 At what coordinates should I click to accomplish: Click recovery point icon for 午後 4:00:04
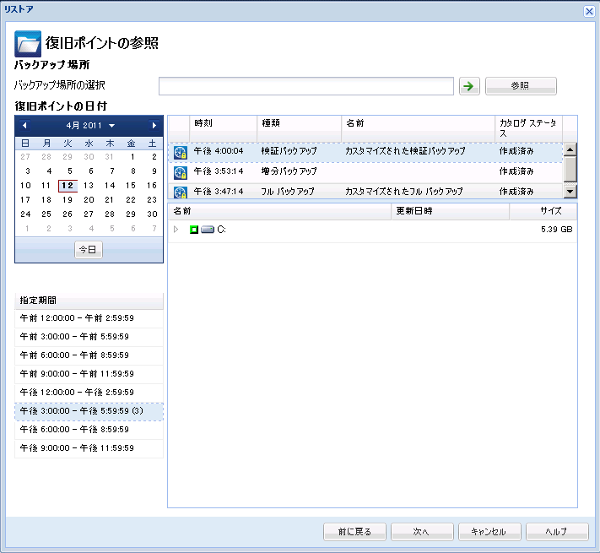coord(180,152)
